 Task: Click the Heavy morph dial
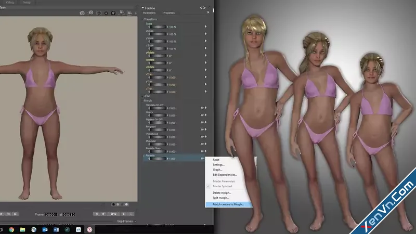click(158, 115)
